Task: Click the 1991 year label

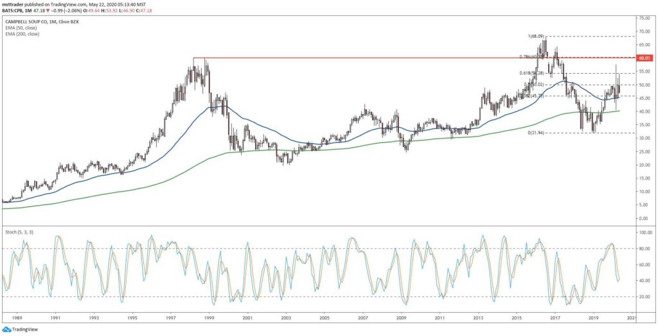Action: click(55, 319)
